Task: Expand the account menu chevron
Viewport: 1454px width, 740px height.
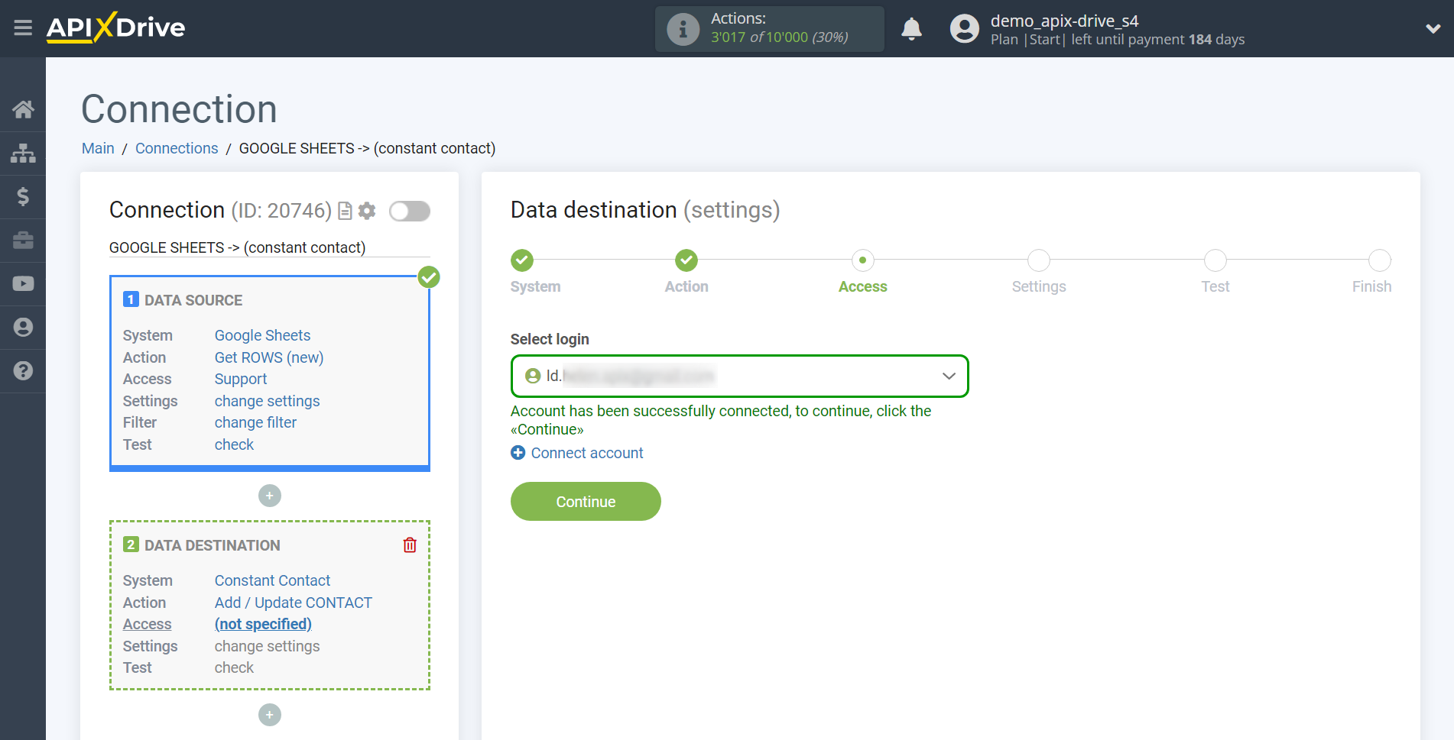Action: point(1433,29)
